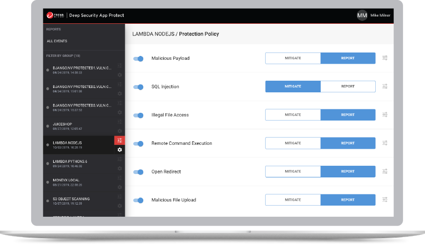This screenshot has height=244, width=425.
Task: Open advanced options for Malicious File Upload
Action: pos(385,200)
